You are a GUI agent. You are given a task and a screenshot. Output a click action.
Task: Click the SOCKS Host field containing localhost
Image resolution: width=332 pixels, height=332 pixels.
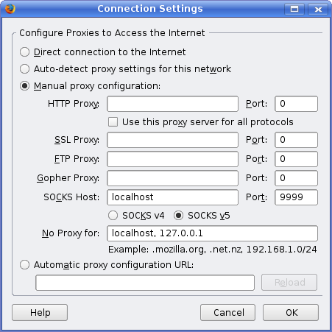click(x=172, y=197)
